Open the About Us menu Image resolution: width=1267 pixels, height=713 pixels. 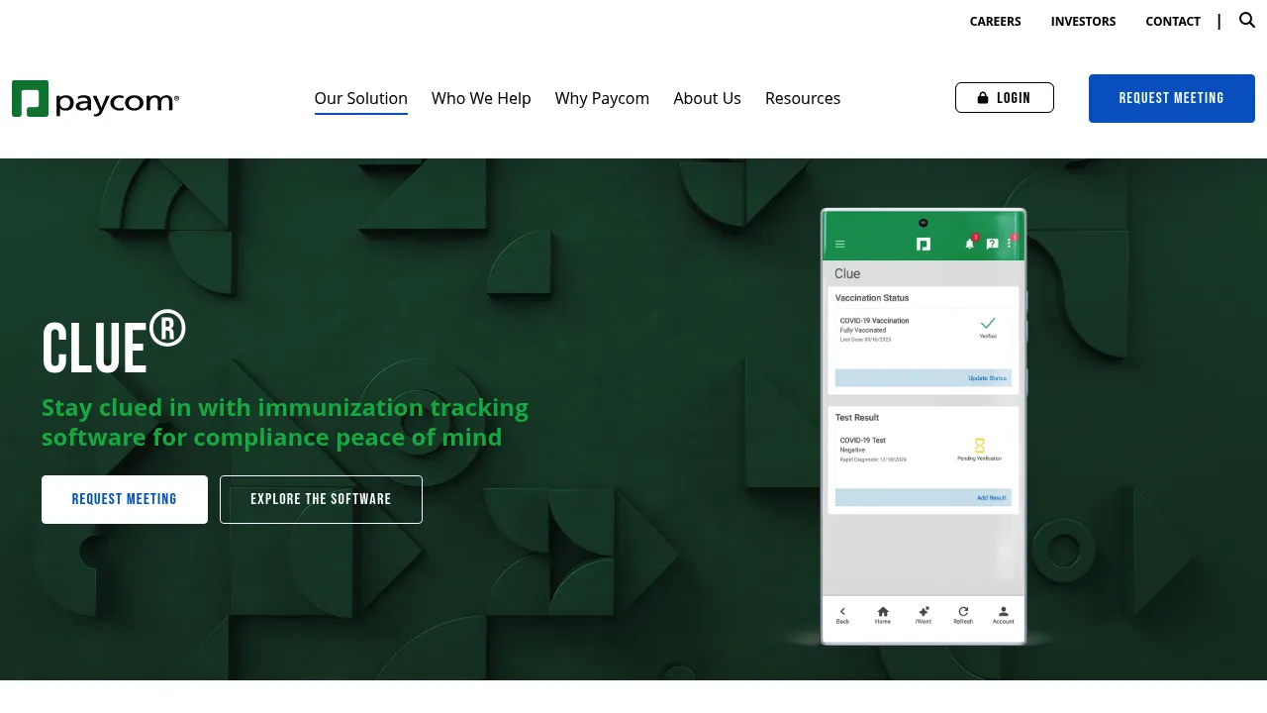(x=707, y=98)
